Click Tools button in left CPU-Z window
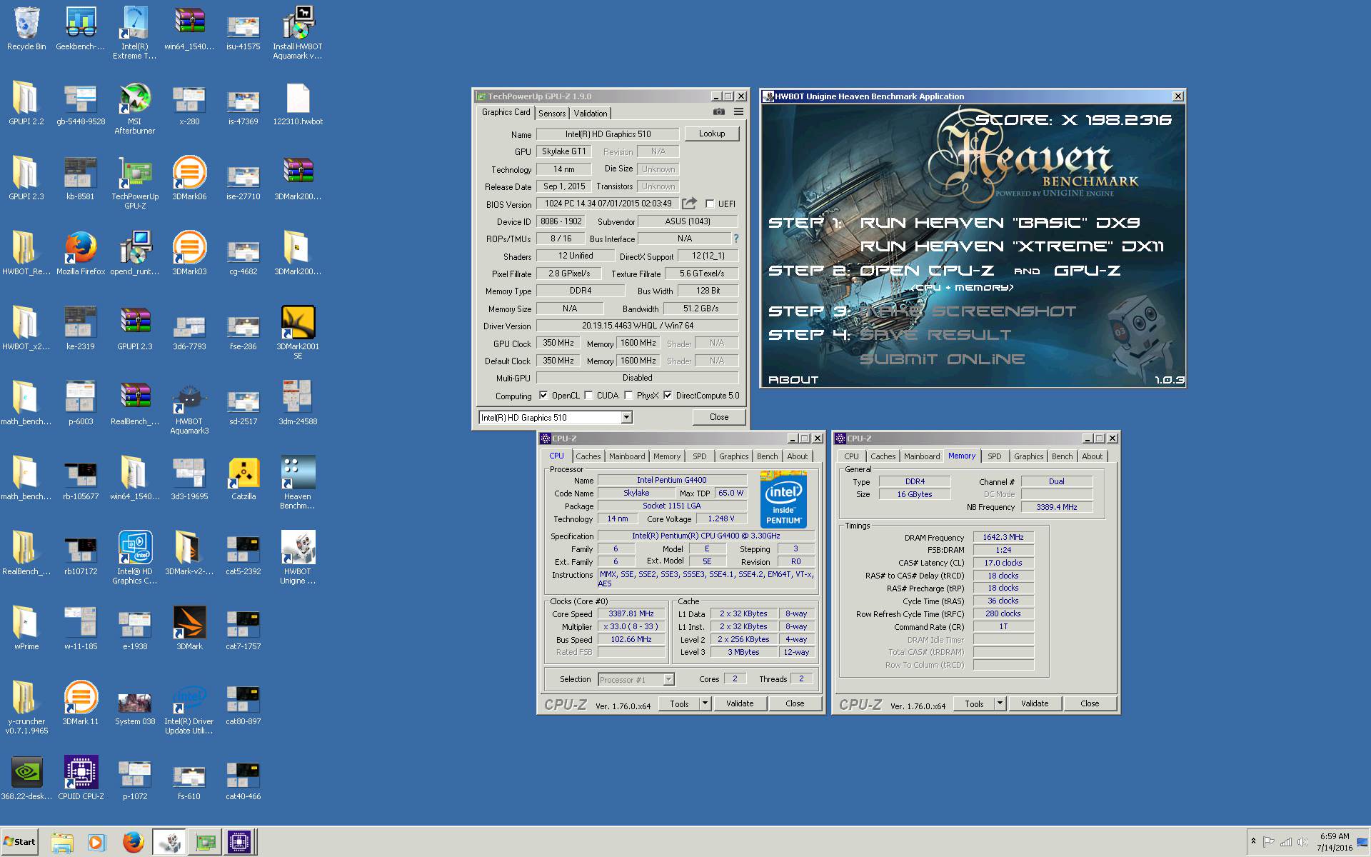 (679, 703)
